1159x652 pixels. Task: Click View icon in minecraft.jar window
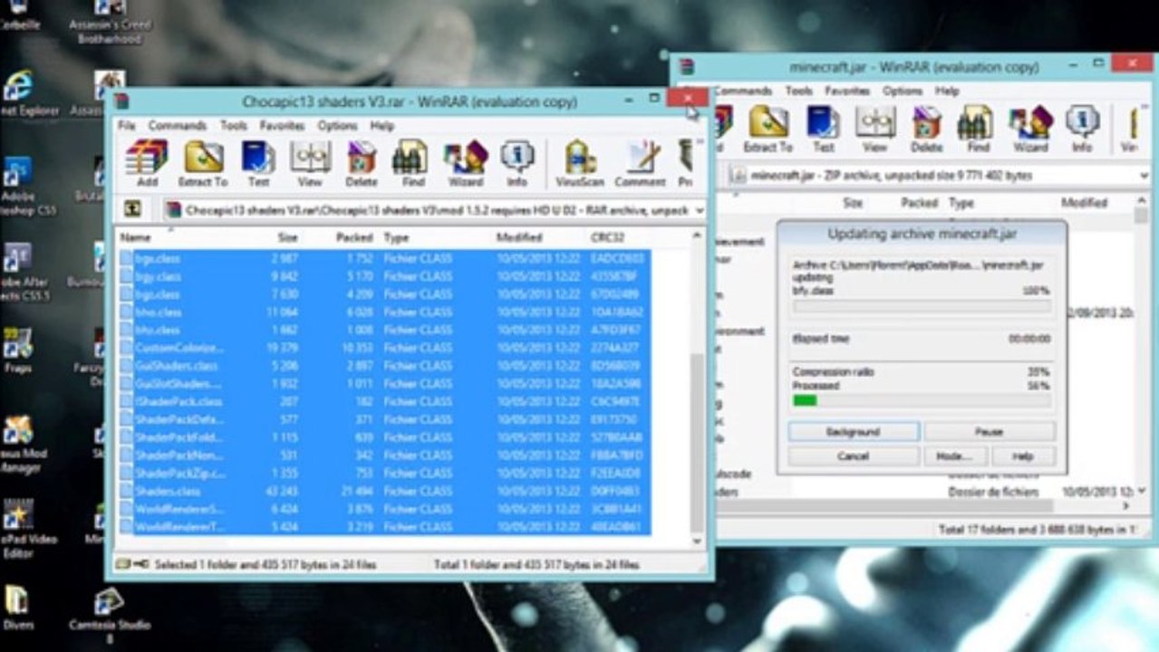[x=875, y=129]
